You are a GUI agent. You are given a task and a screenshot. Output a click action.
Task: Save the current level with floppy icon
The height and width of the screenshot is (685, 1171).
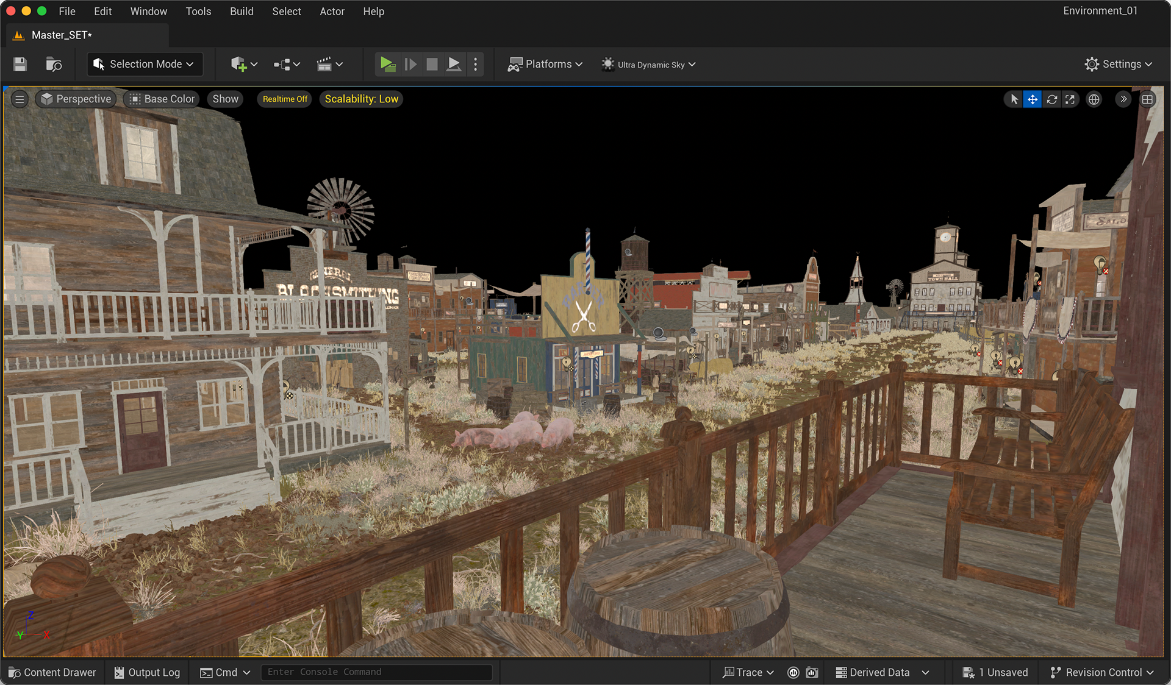pos(20,64)
